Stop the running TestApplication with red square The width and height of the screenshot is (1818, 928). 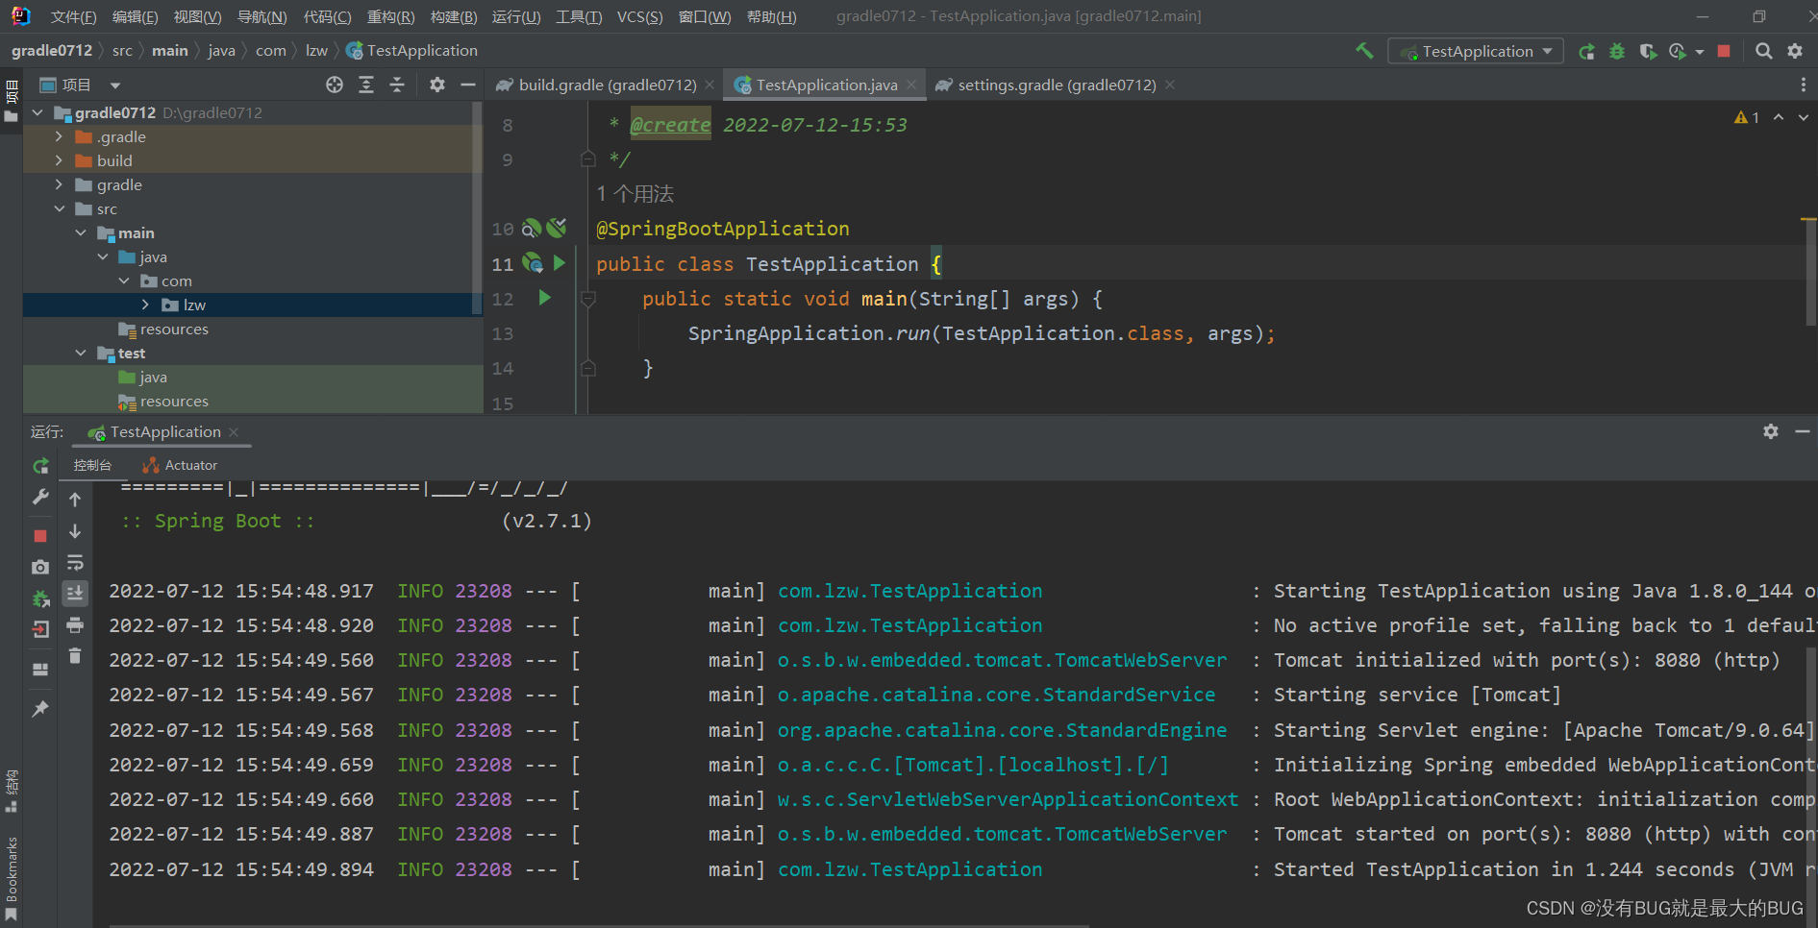(x=1723, y=51)
